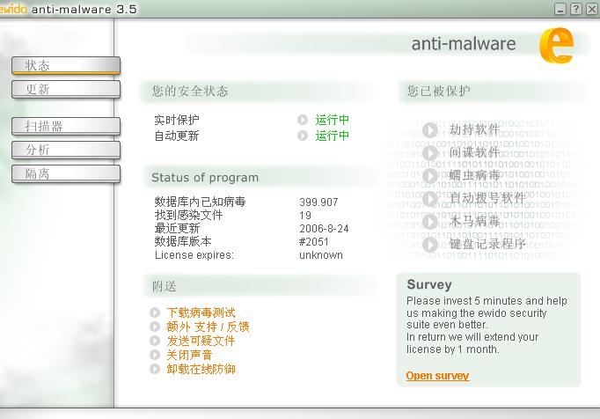Click arrow icon beside 劫持软件
Screen dimensions: 600x419
(x=430, y=130)
